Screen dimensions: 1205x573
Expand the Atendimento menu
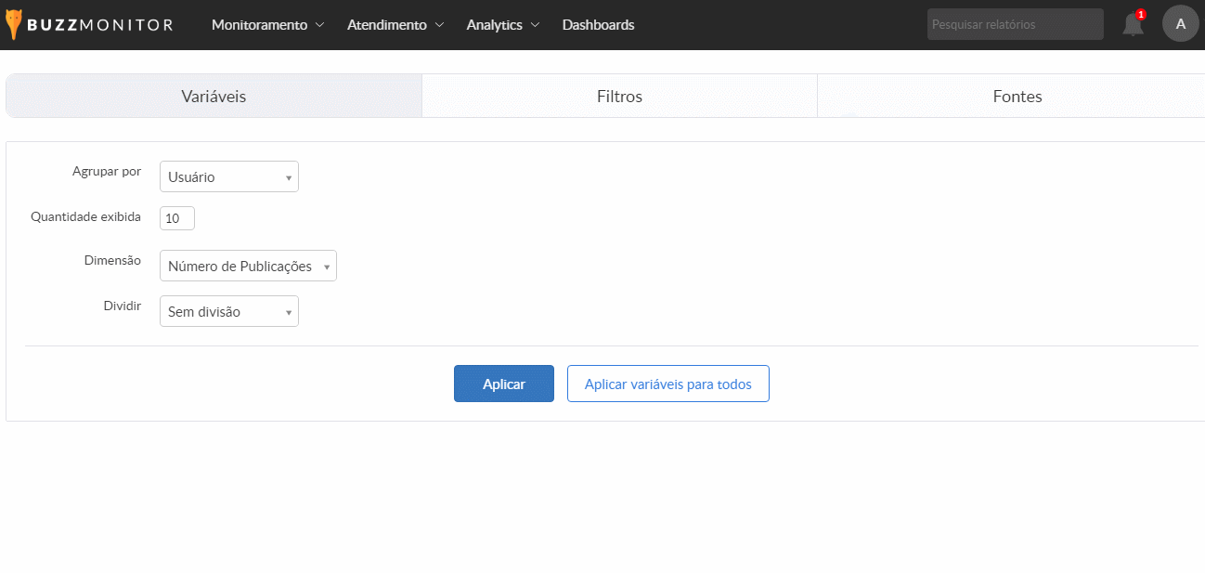click(x=395, y=25)
